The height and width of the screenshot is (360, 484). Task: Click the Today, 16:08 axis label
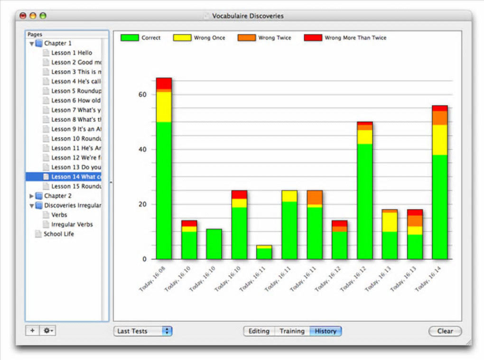pyautogui.click(x=152, y=279)
